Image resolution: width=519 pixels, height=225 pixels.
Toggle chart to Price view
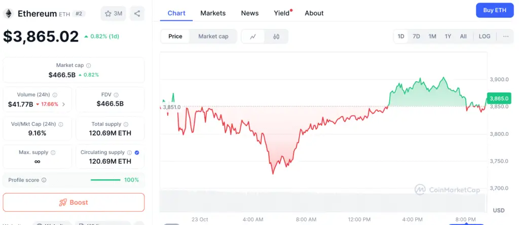coord(175,36)
